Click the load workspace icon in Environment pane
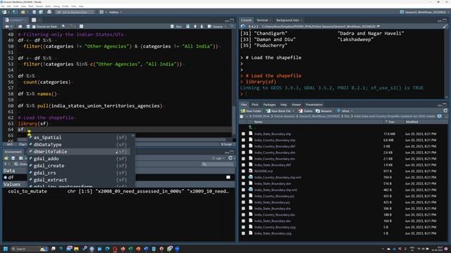 click(x=6, y=158)
